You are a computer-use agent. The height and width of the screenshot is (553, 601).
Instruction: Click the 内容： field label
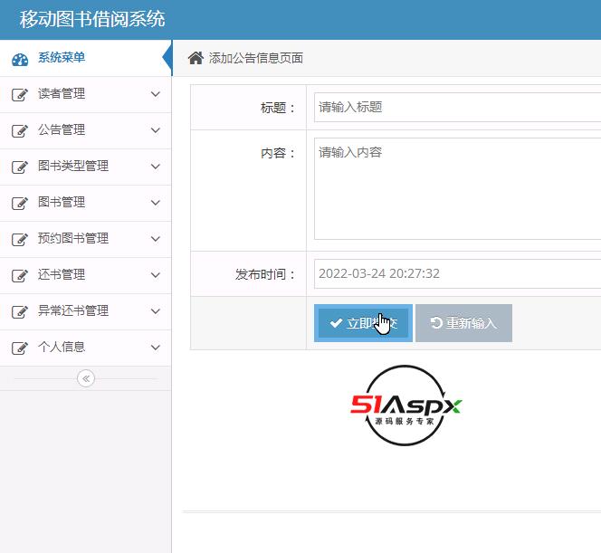(278, 153)
